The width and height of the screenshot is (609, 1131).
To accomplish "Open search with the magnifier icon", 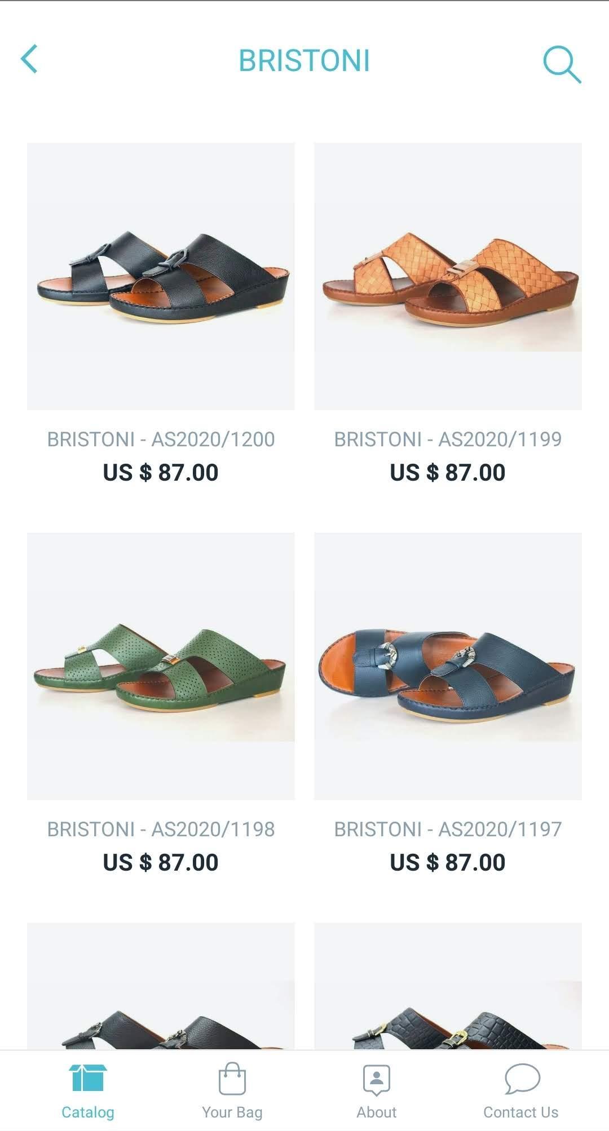I will 562,64.
